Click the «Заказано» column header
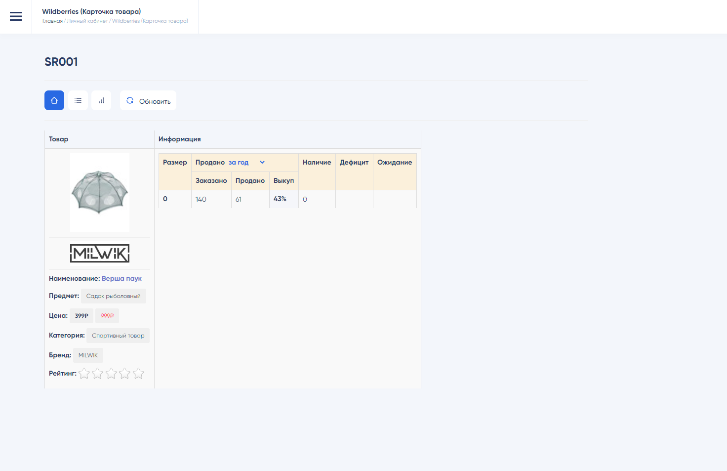The height and width of the screenshot is (471, 727). [211, 180]
